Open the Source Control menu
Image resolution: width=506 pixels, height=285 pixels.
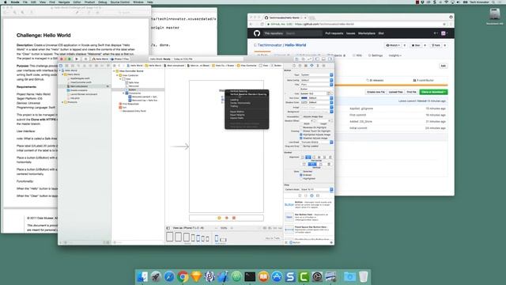[119, 2]
